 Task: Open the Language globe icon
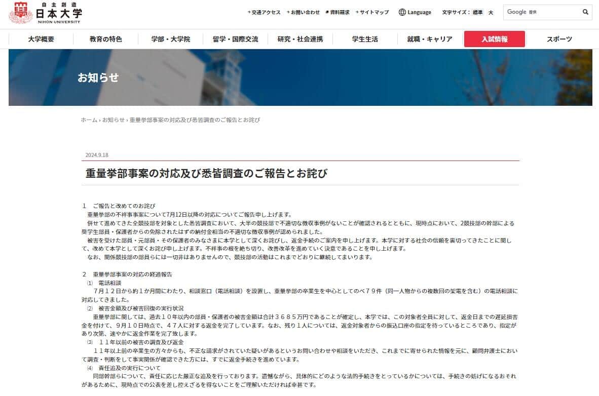[402, 12]
